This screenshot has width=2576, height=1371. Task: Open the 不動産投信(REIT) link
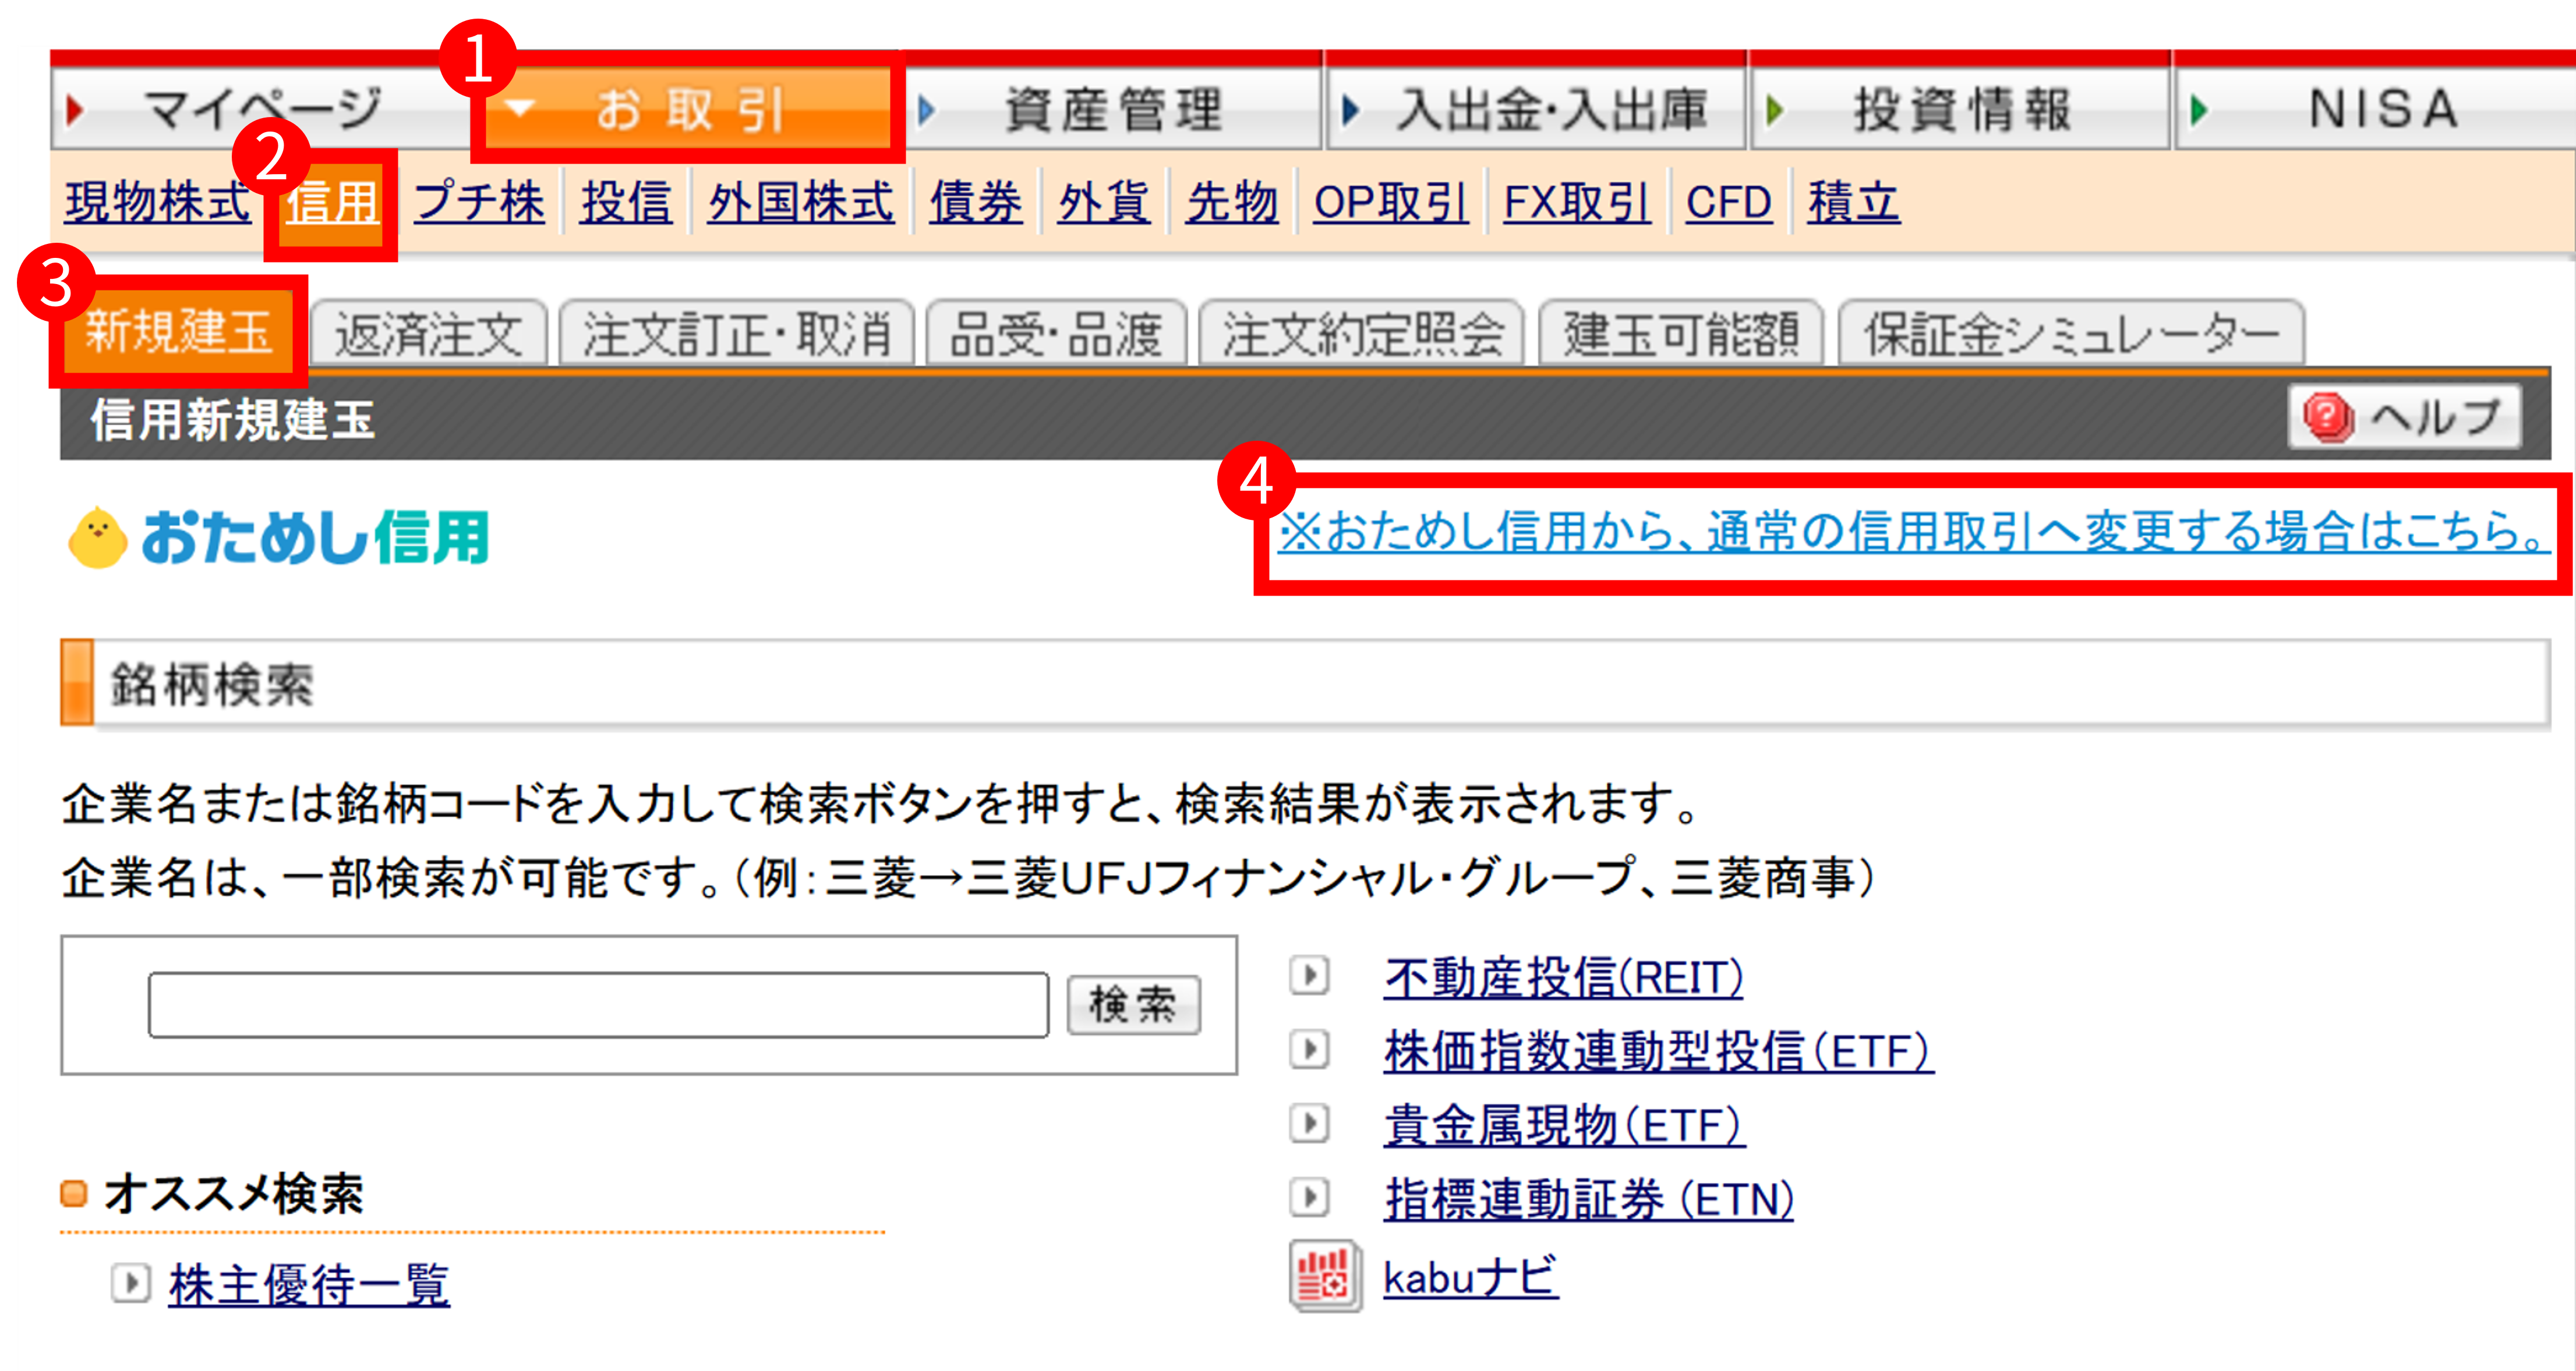point(1563,977)
